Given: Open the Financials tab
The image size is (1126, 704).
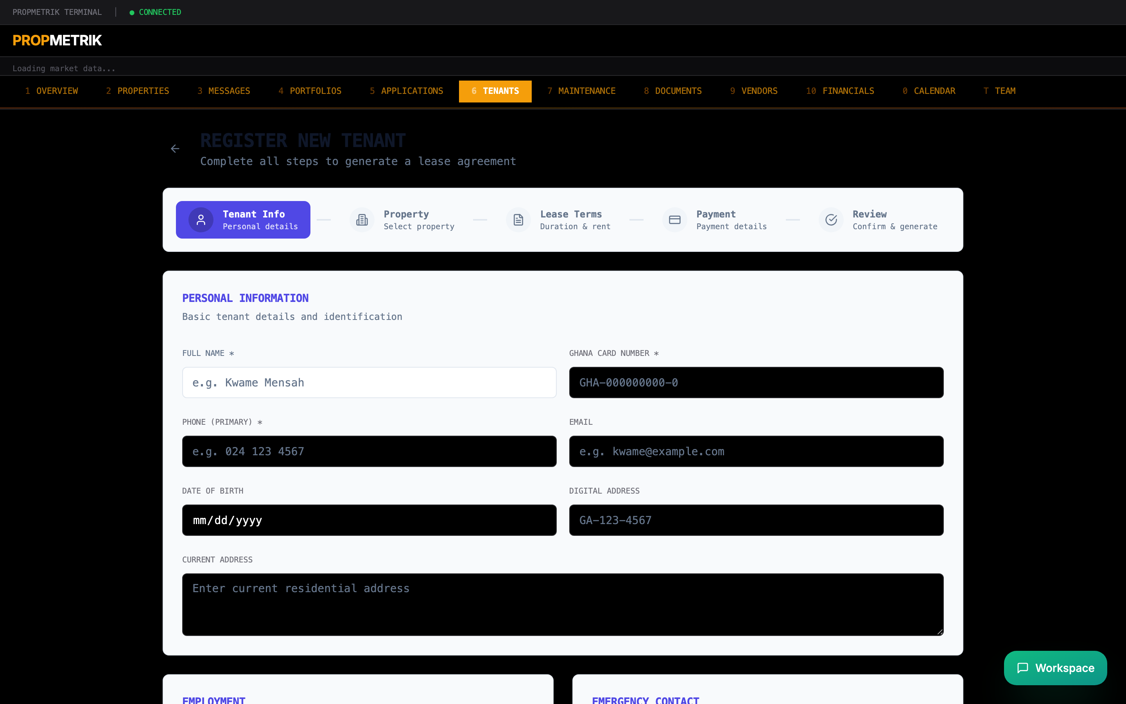Looking at the screenshot, I should tap(840, 91).
